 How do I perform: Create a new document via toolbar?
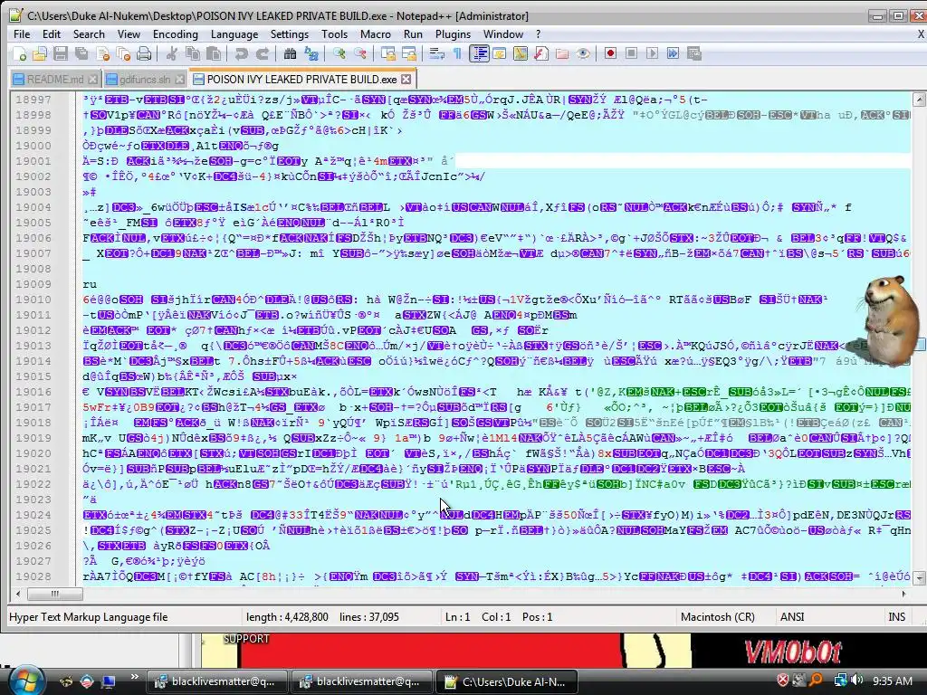pos(20,53)
